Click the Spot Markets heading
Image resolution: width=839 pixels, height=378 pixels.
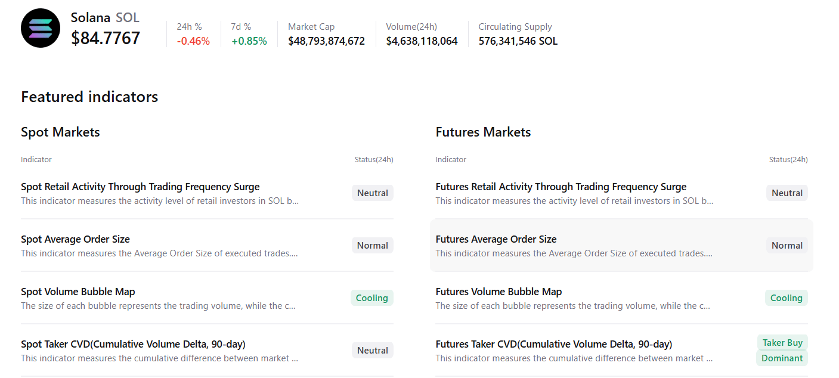click(60, 132)
